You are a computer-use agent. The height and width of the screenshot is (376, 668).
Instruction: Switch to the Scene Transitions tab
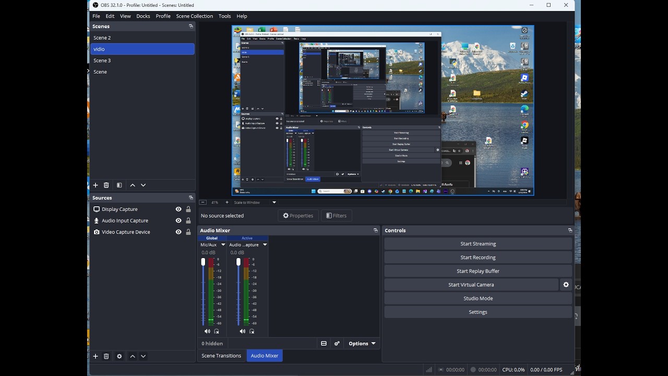pos(221,356)
